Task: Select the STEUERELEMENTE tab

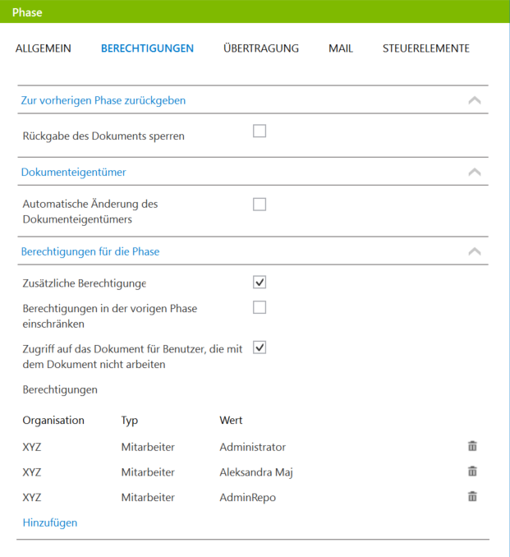Action: [x=426, y=48]
